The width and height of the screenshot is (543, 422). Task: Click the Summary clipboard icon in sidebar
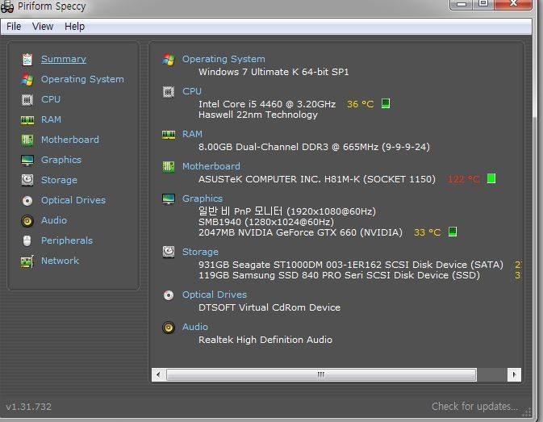click(27, 60)
